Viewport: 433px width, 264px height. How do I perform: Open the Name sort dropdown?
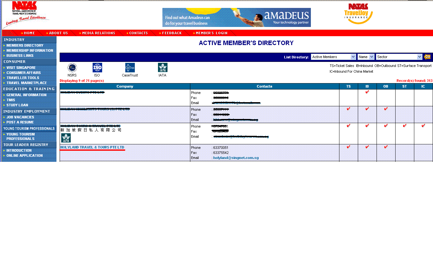point(366,57)
